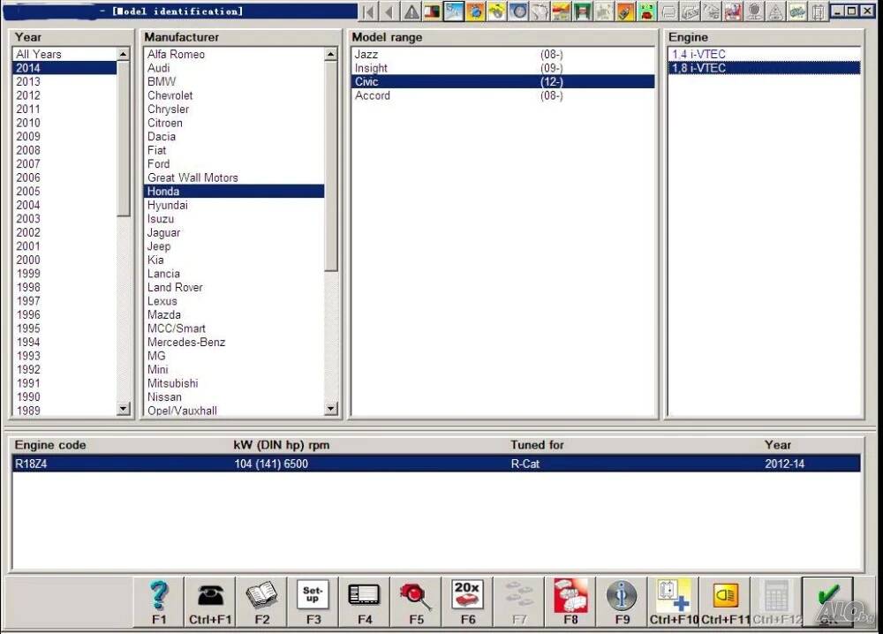Select Nissan manufacturer

pos(234,397)
